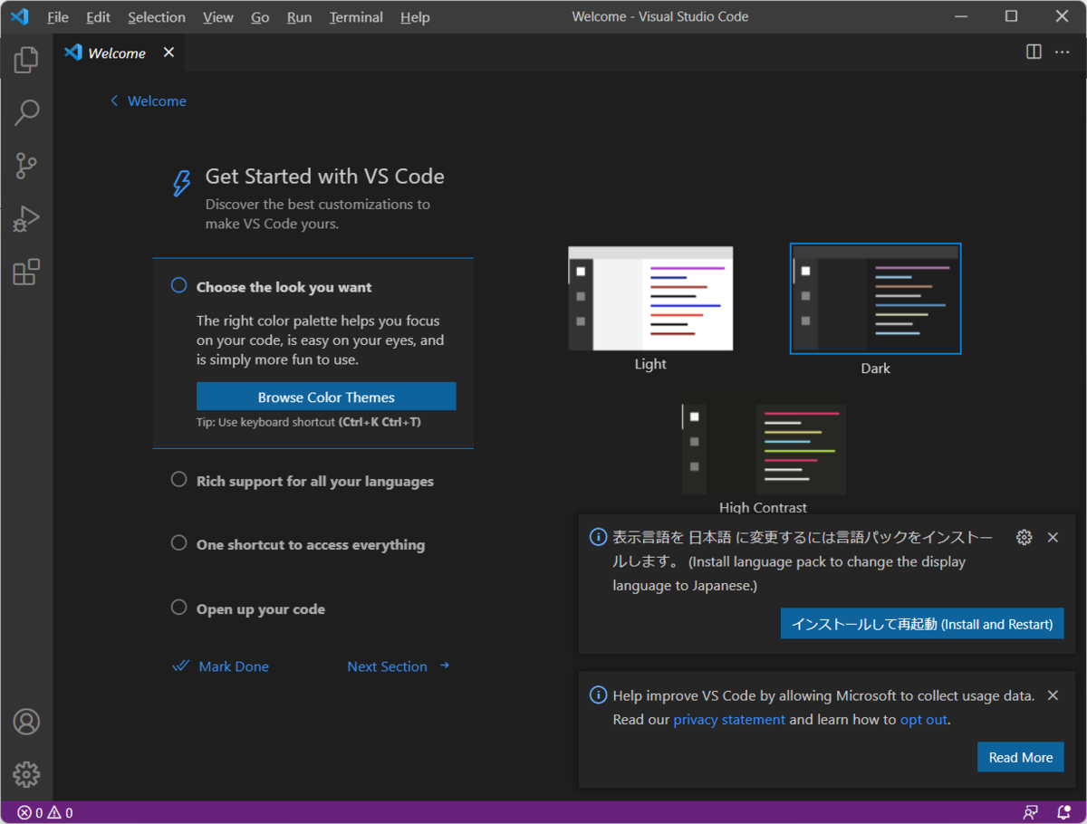Open the Manage gear icon
The width and height of the screenshot is (1087, 824).
pos(26,774)
